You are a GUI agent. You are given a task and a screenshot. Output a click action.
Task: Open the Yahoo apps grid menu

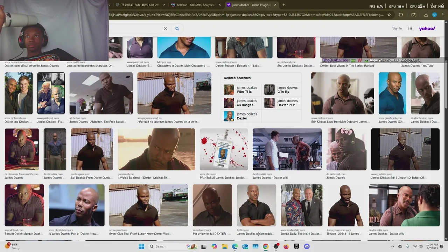(x=410, y=29)
